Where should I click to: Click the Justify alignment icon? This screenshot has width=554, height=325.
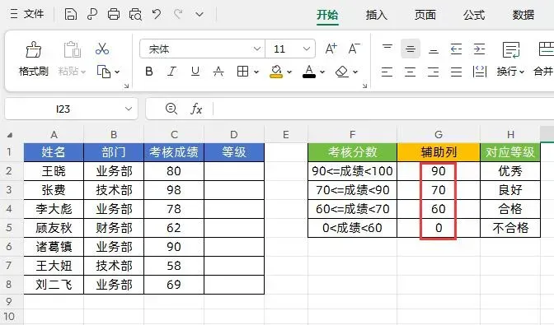click(456, 72)
